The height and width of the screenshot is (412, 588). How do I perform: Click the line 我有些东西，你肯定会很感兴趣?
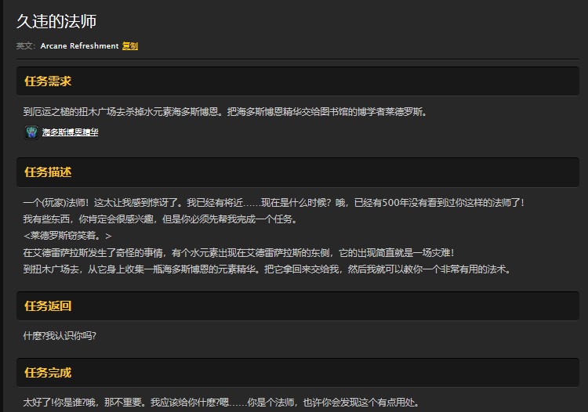tap(160, 219)
